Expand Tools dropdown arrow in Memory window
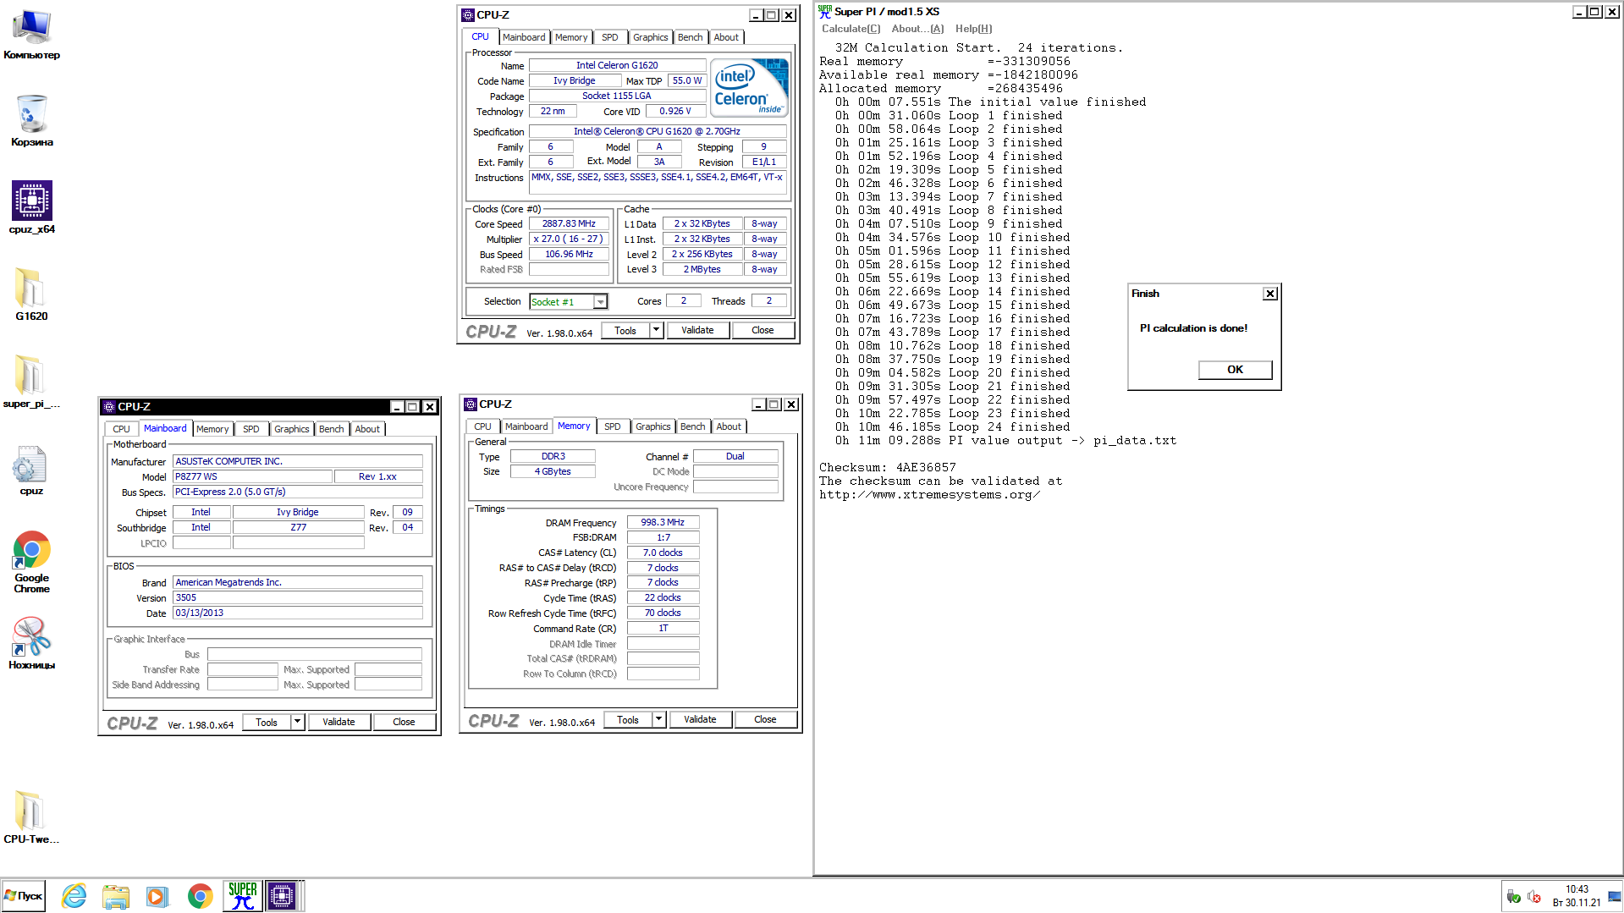Viewport: 1624px width, 913px height. click(x=658, y=720)
